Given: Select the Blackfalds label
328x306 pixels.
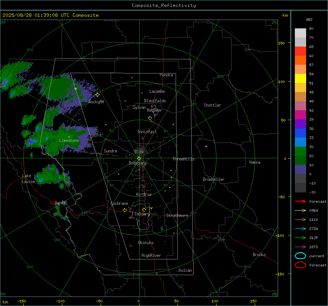Looking at the screenshot, I should (155, 101).
